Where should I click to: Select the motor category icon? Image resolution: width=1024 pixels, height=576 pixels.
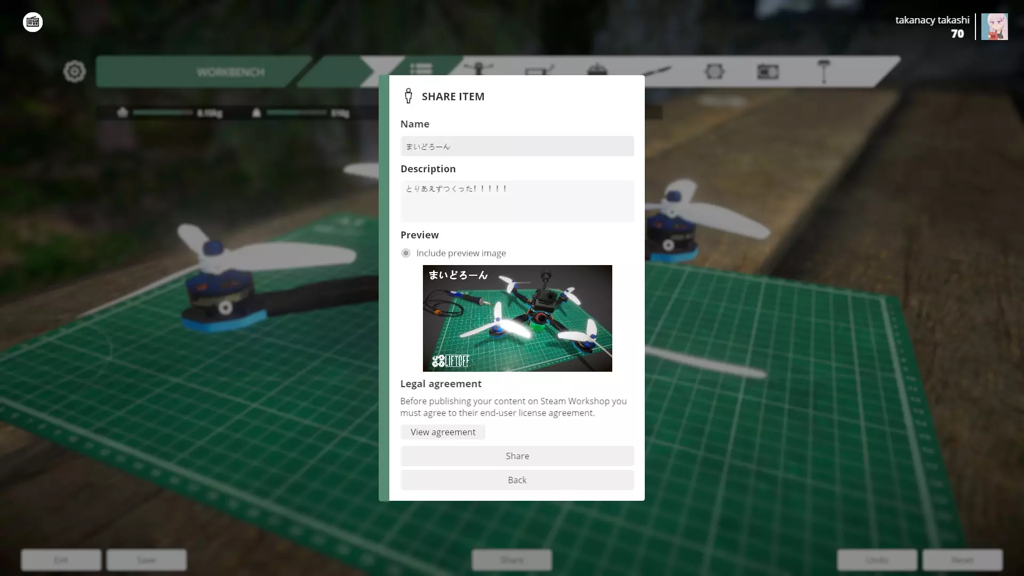pos(597,70)
